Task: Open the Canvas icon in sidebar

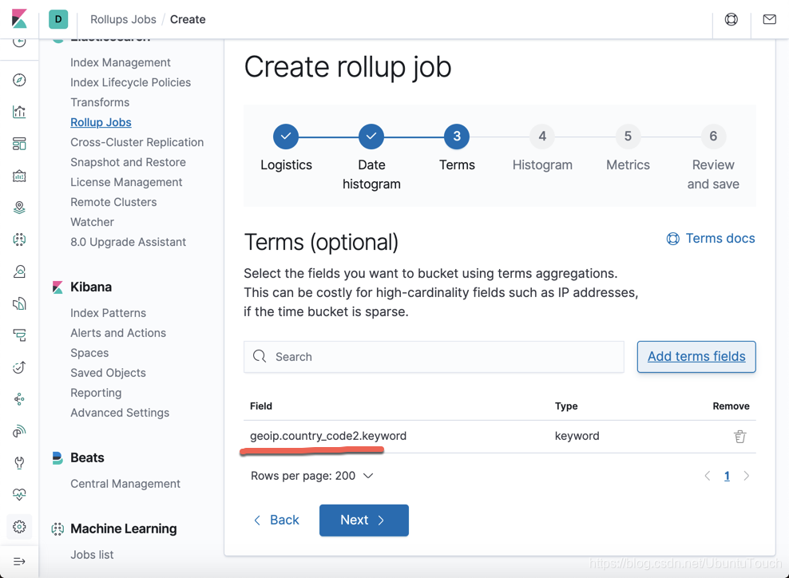Action: [19, 176]
